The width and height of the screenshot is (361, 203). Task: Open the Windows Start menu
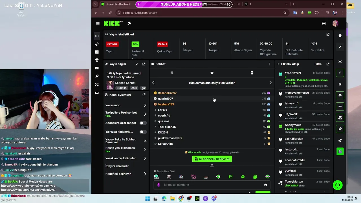pos(148,198)
